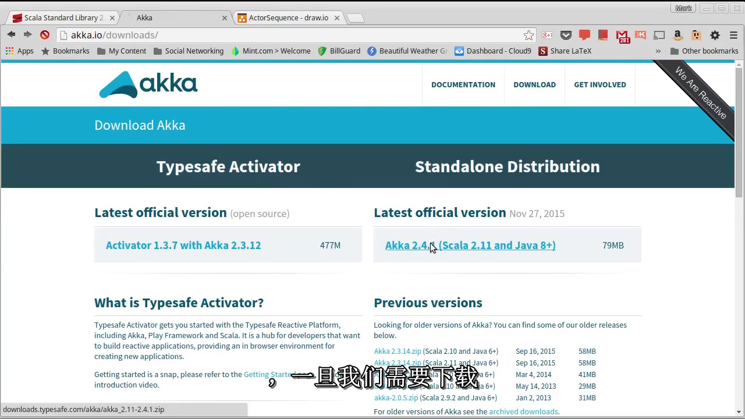Click the 79MB file size text

pos(613,246)
